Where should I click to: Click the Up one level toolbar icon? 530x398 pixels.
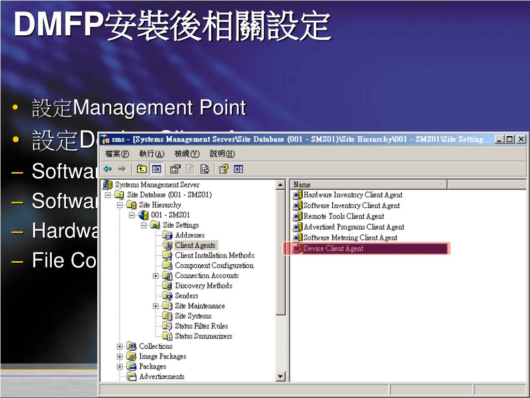click(142, 169)
